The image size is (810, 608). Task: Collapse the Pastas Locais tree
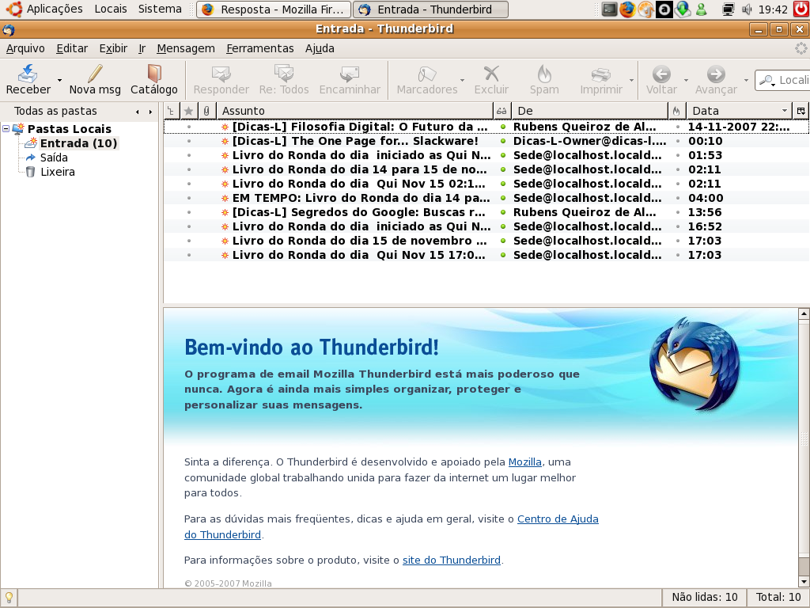pyautogui.click(x=6, y=128)
